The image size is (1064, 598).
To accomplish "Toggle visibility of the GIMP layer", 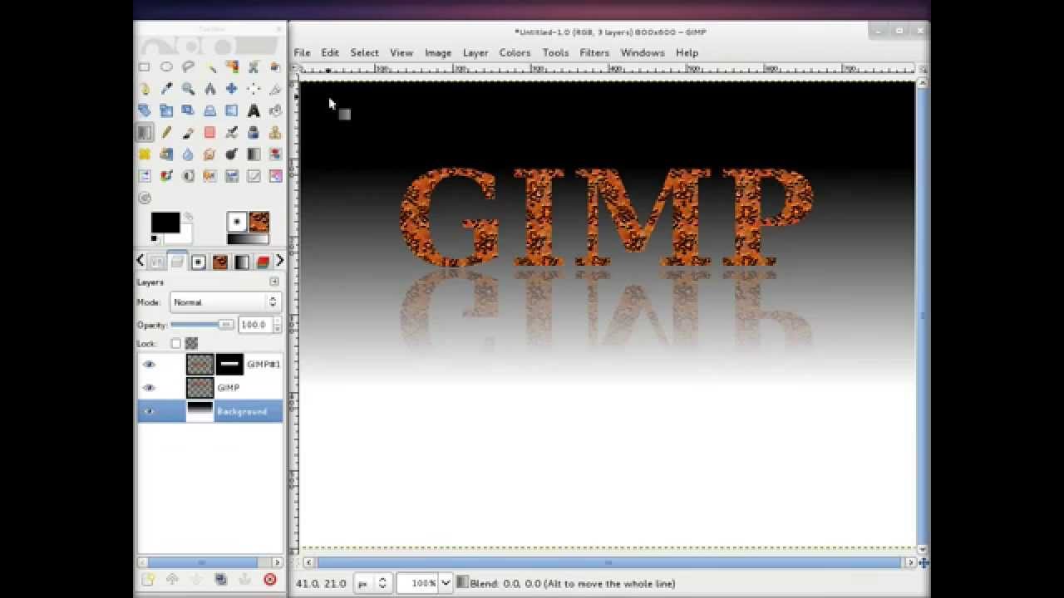I will pos(149,388).
